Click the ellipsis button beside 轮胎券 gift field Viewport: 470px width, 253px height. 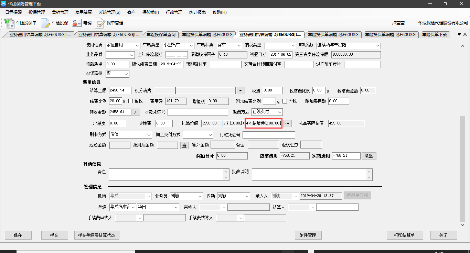point(288,123)
